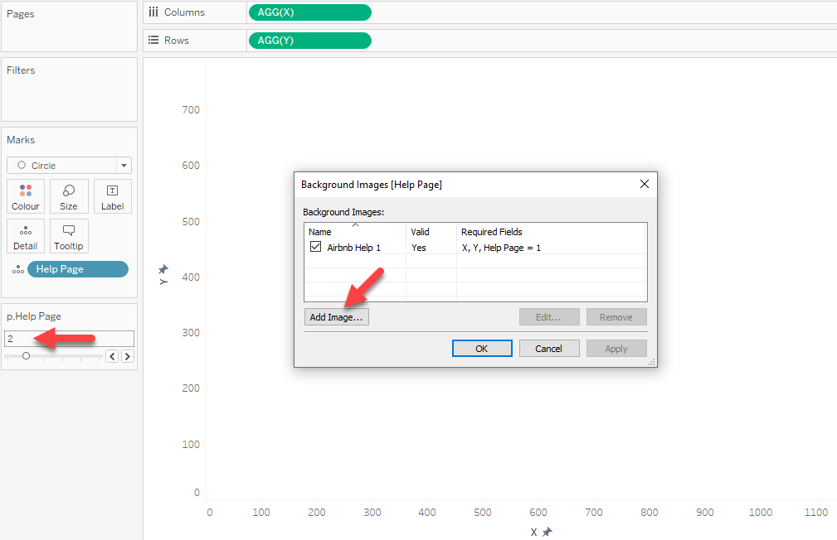Select the AGG(Y) pill on Rows
Image resolution: width=837 pixels, height=540 pixels.
point(309,41)
